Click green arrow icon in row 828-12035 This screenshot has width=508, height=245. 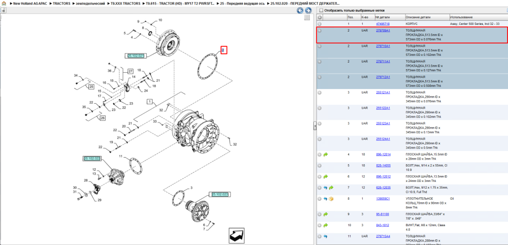(x=331, y=188)
